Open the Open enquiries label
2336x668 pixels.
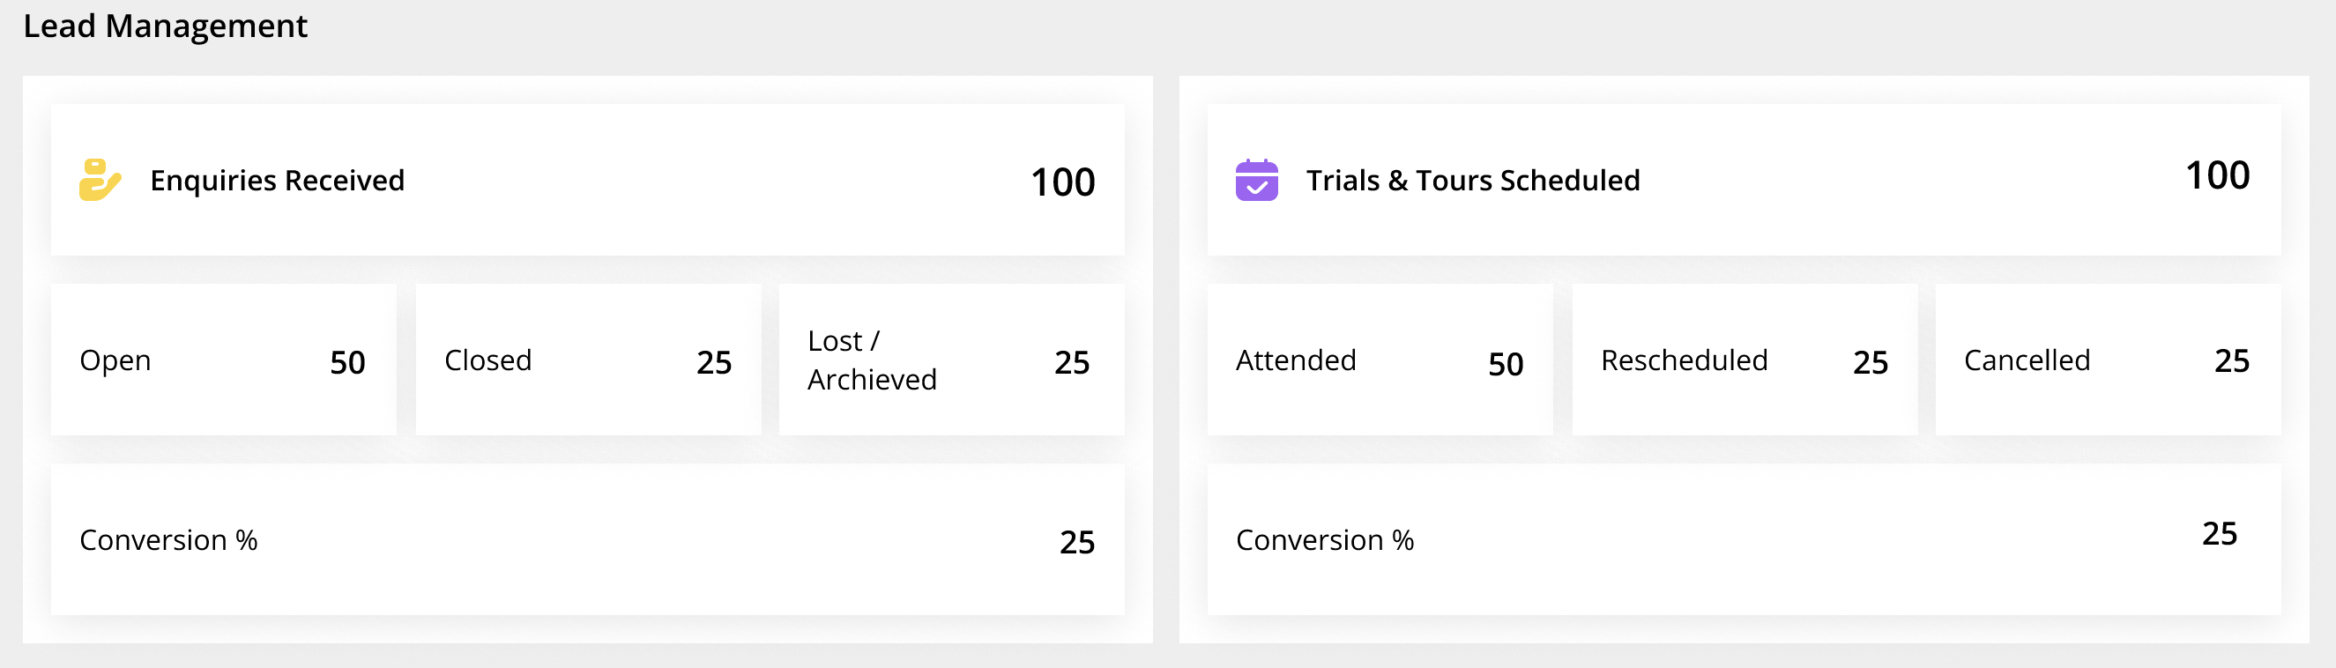click(x=115, y=360)
